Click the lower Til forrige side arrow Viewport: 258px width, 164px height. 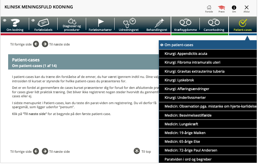click(x=36, y=152)
